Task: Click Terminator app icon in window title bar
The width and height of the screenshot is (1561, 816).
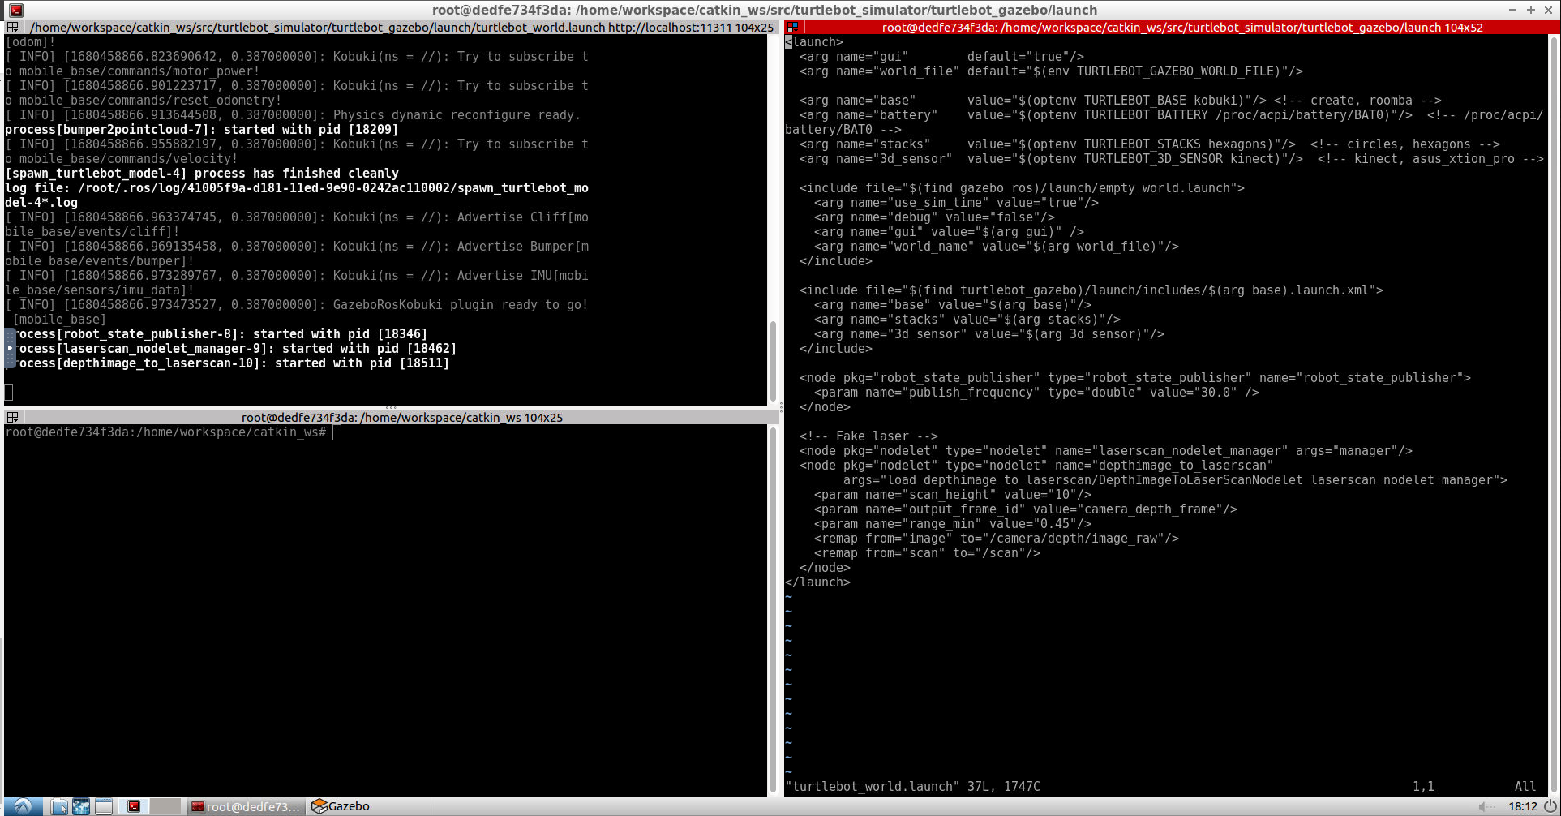Action: pos(15,10)
